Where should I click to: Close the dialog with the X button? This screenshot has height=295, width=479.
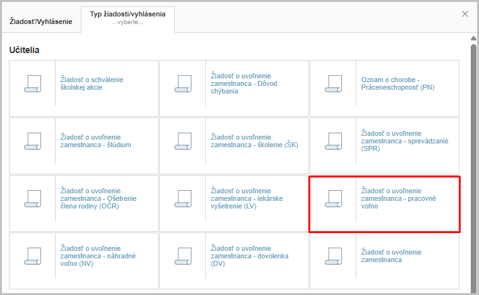[465, 14]
